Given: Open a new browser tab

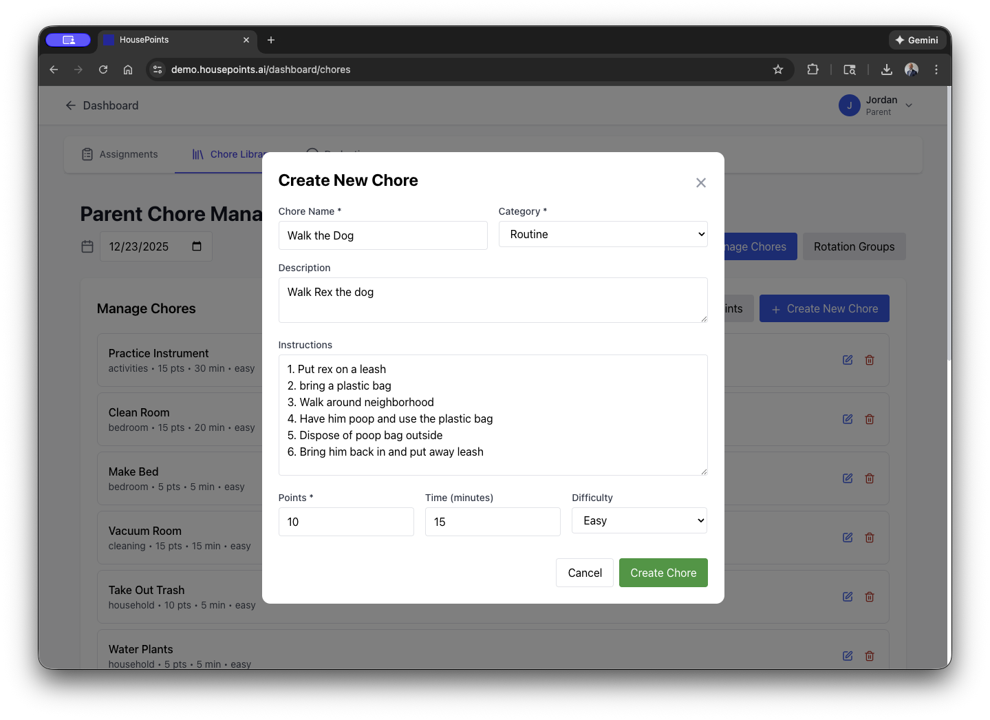Looking at the screenshot, I should tap(271, 40).
